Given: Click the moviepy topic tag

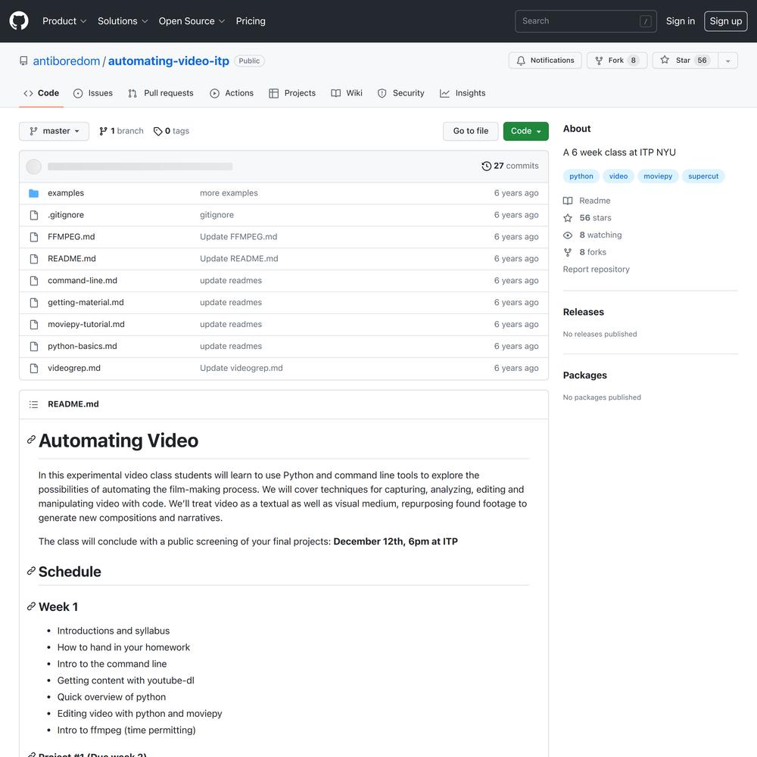Looking at the screenshot, I should pos(658,176).
